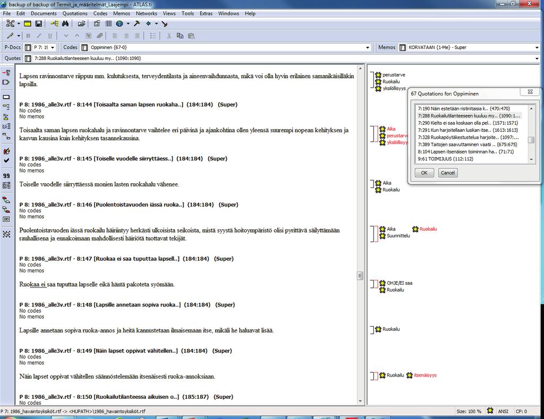Click the green back arrow icon
The image size is (544, 419).
[149, 23]
